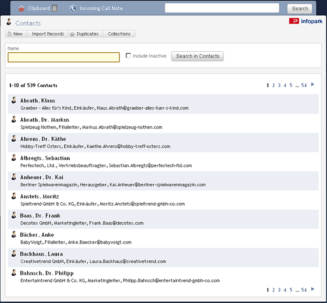Open contact Backhaus, Laura

(x=41, y=254)
